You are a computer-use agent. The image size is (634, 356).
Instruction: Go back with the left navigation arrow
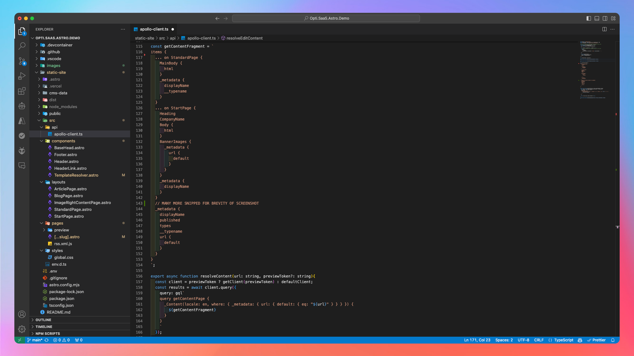pos(217,18)
